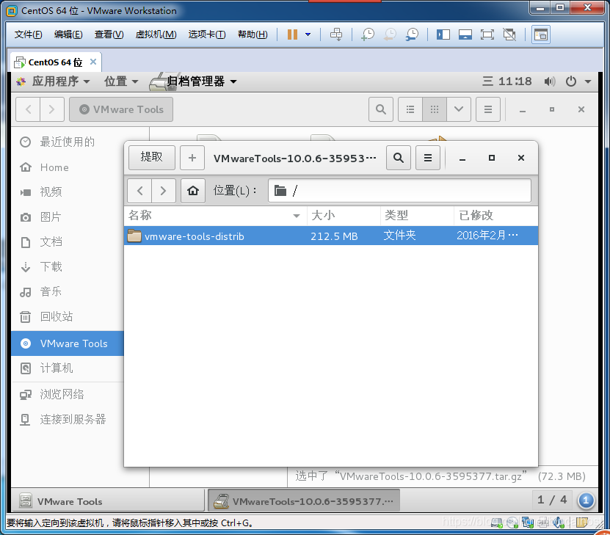Open 视频 folder in the sidebar
610x535 pixels.
68,192
